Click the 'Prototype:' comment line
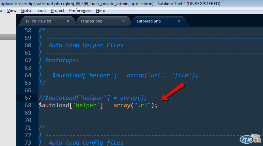 (x=62, y=60)
